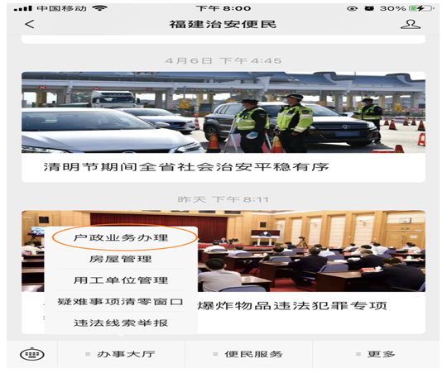Tap the battery status icon
Image resolution: width=447 pixels, height=373 pixels.
pos(421,8)
